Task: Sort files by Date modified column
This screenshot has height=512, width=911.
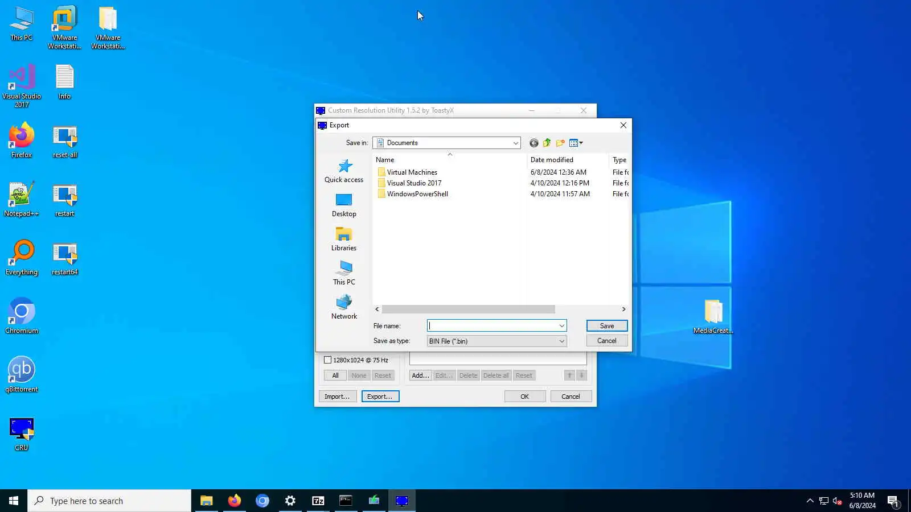Action: pyautogui.click(x=568, y=160)
